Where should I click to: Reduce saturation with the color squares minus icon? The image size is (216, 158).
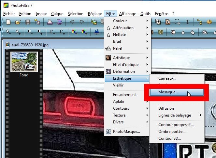75,32
